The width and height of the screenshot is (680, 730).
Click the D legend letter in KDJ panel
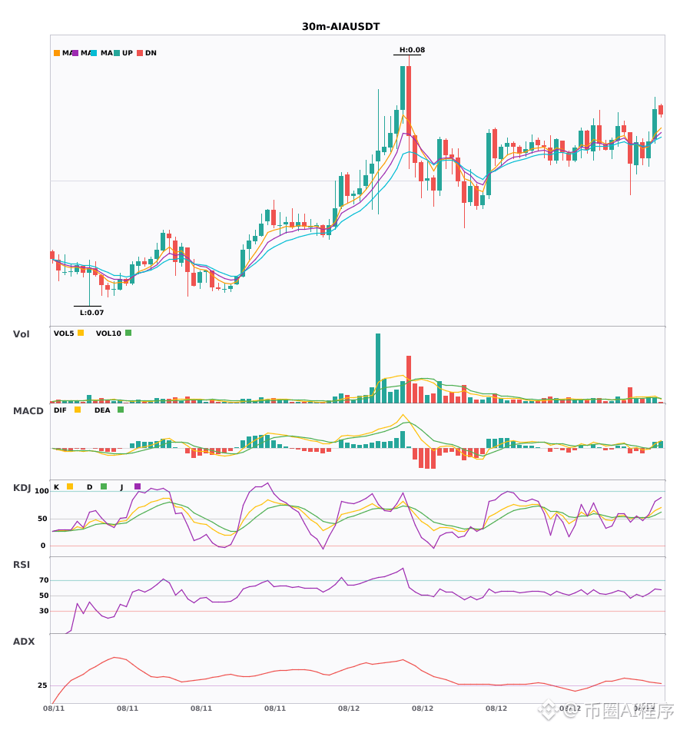tap(90, 487)
